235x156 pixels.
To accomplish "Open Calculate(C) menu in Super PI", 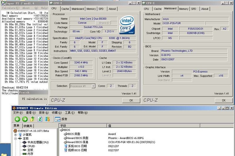I will (11, 8).
